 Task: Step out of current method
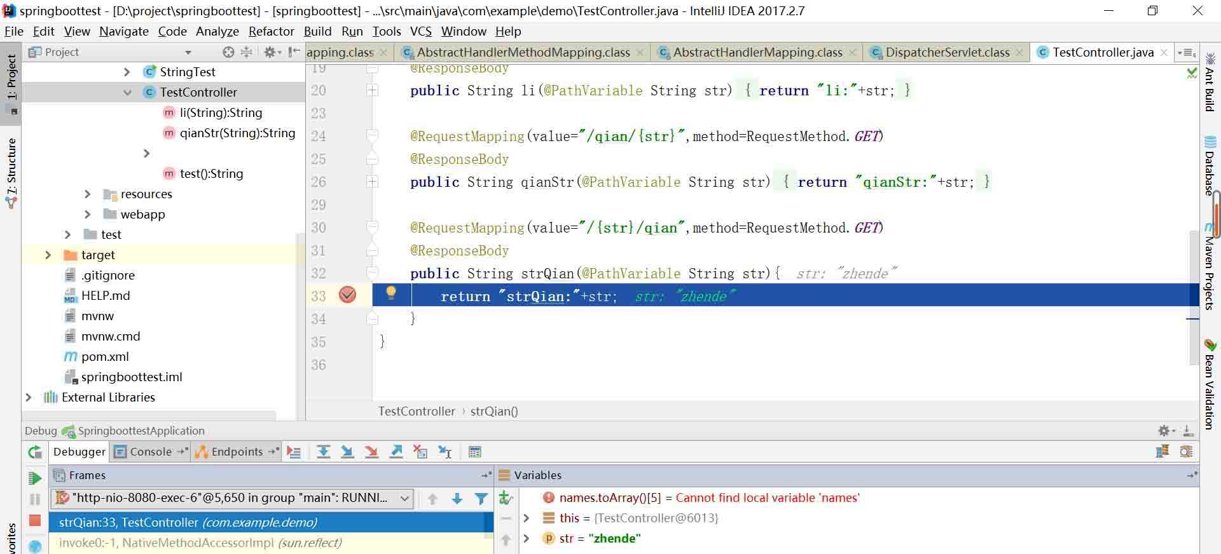396,452
